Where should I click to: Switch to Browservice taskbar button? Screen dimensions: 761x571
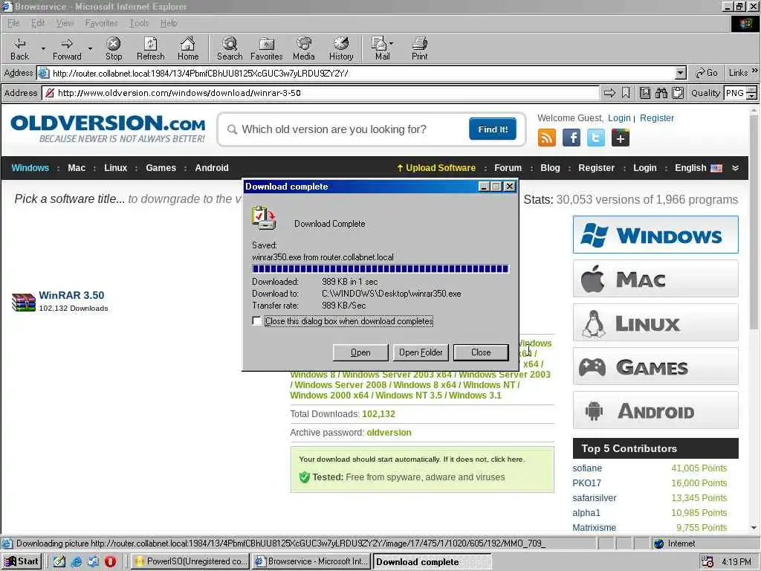(x=311, y=561)
